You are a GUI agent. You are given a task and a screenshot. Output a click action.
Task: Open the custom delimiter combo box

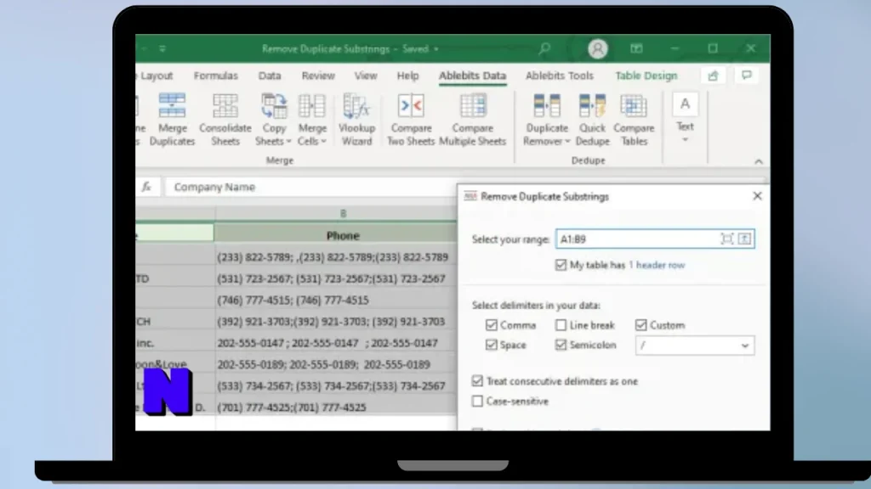(x=694, y=346)
